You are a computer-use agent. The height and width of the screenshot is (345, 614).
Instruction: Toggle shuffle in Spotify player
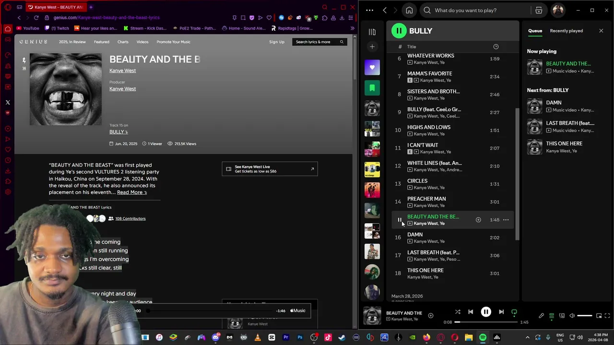458,312
